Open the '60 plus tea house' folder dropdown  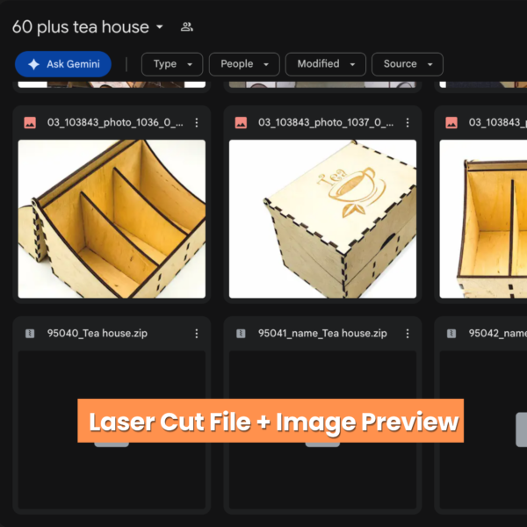(x=160, y=27)
